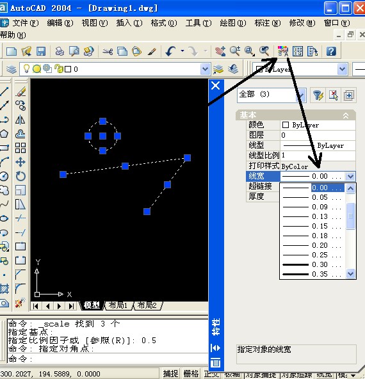Select the Zoom Realtime icon

point(235,51)
